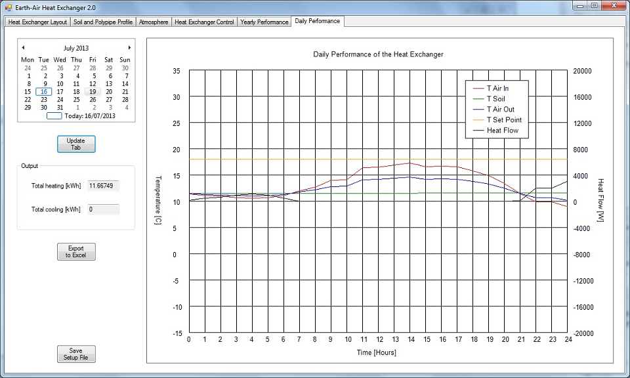Click the Total heating value field
630x378 pixels.
(x=103, y=186)
